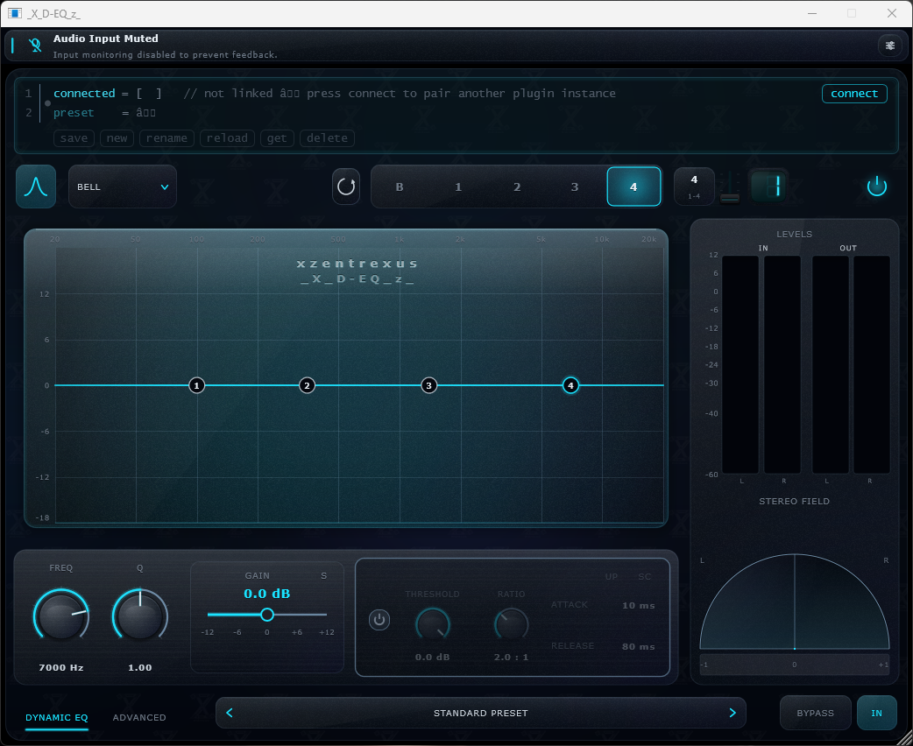Viewport: 913px width, 746px height.
Task: Click the FREQ knob
Action: [61, 617]
